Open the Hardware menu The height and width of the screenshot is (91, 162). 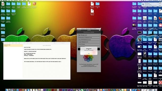click(16, 1)
